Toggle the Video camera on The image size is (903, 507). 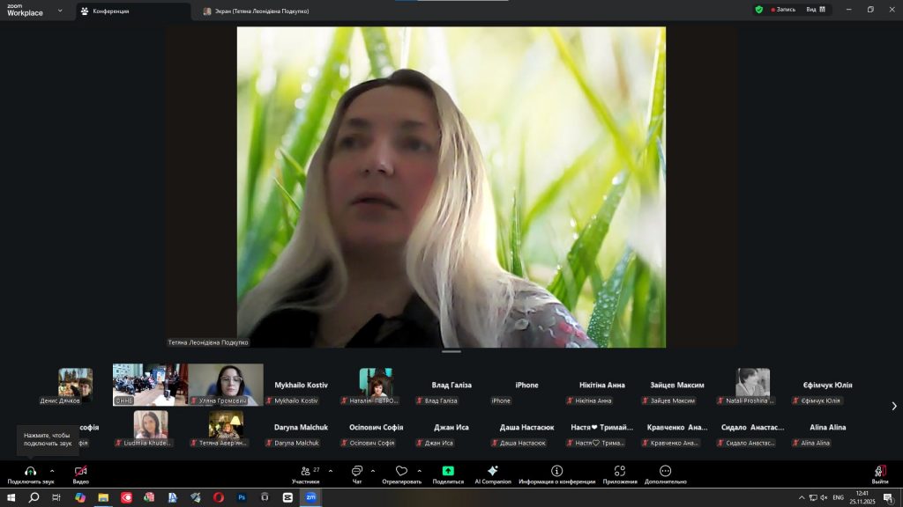(x=80, y=472)
